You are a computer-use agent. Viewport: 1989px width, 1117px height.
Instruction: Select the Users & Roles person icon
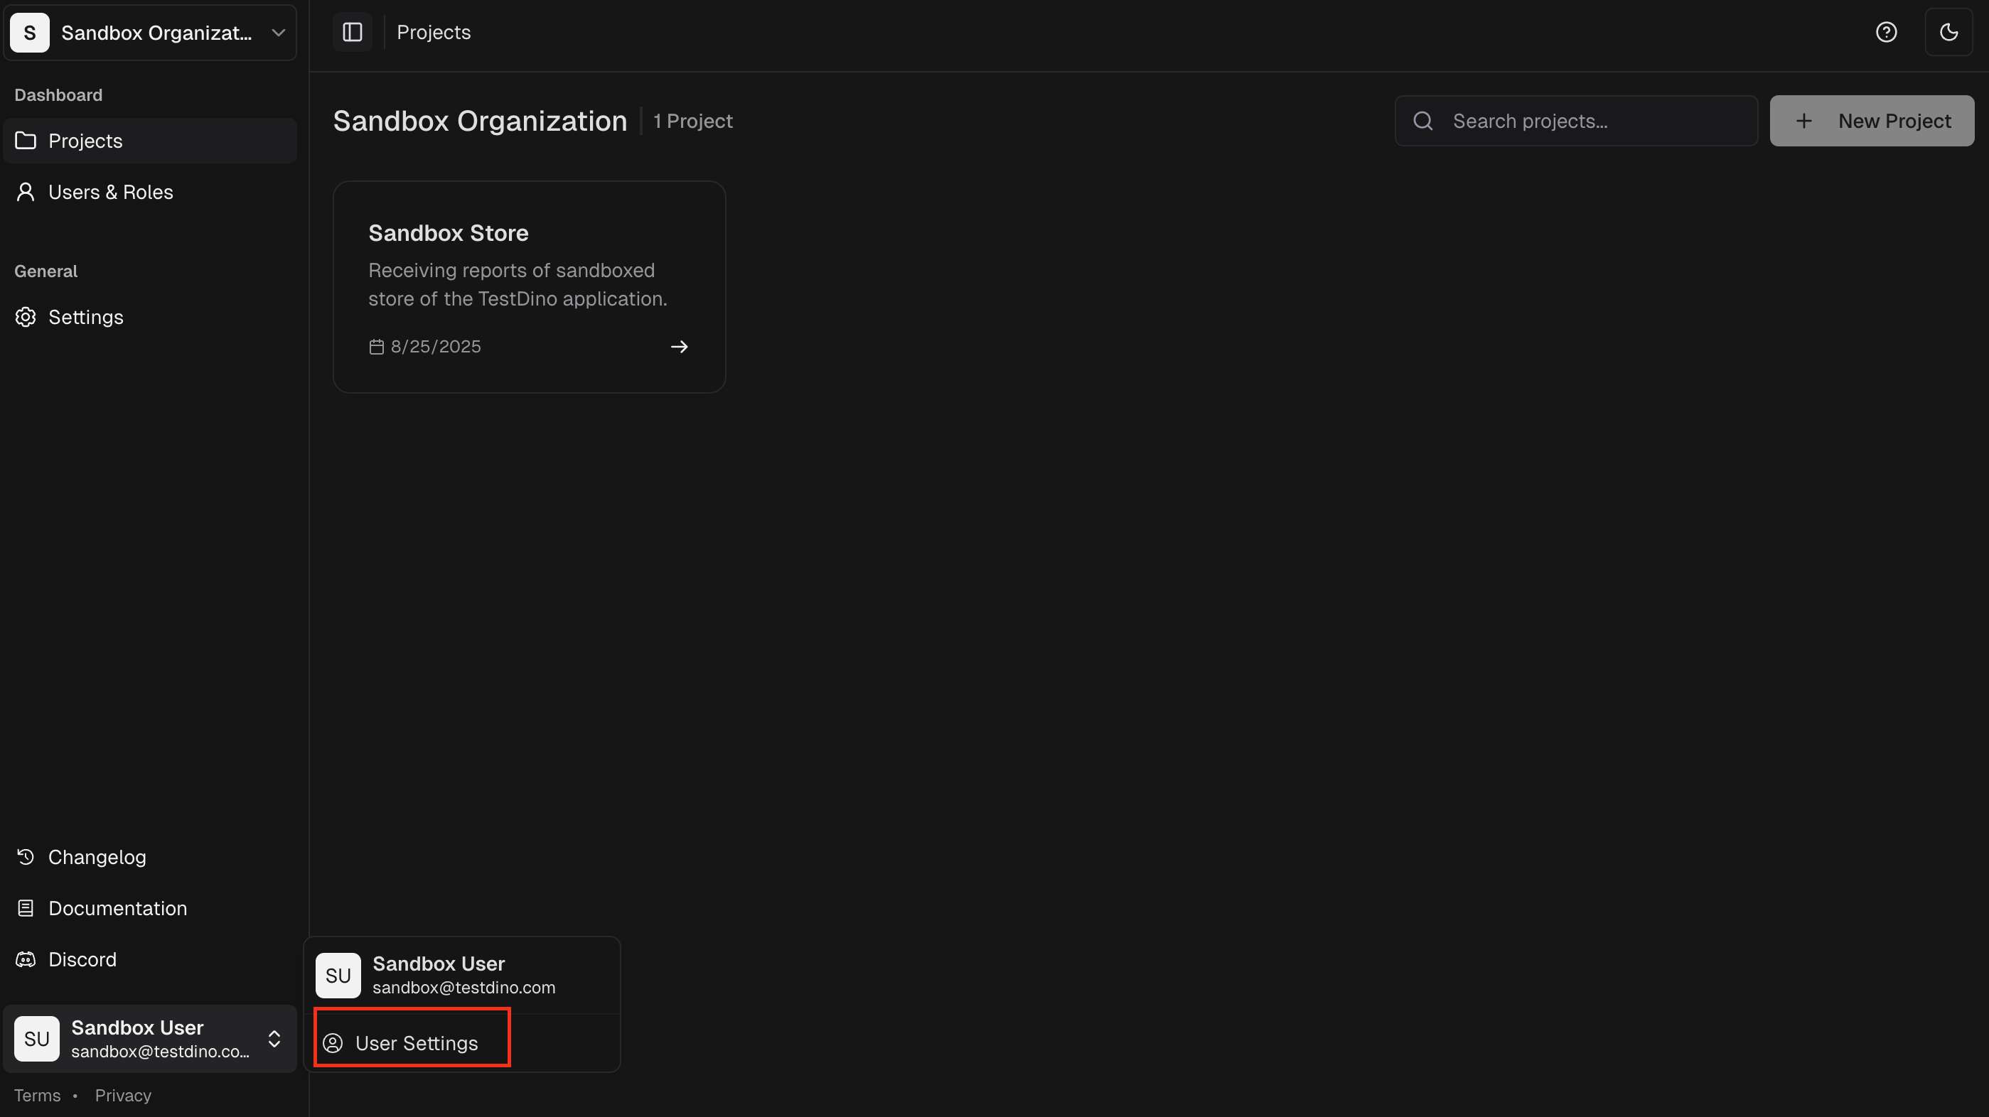(26, 191)
